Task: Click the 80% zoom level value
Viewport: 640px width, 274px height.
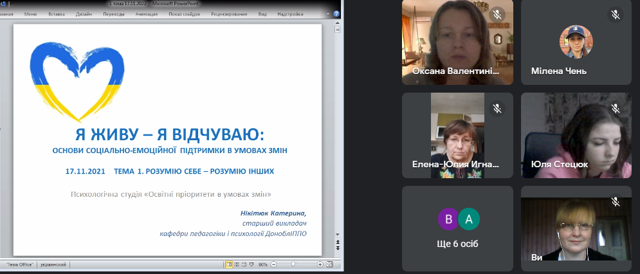Action: (x=263, y=264)
